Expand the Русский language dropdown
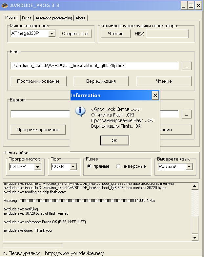The width and height of the screenshot is (204, 257). (189, 167)
